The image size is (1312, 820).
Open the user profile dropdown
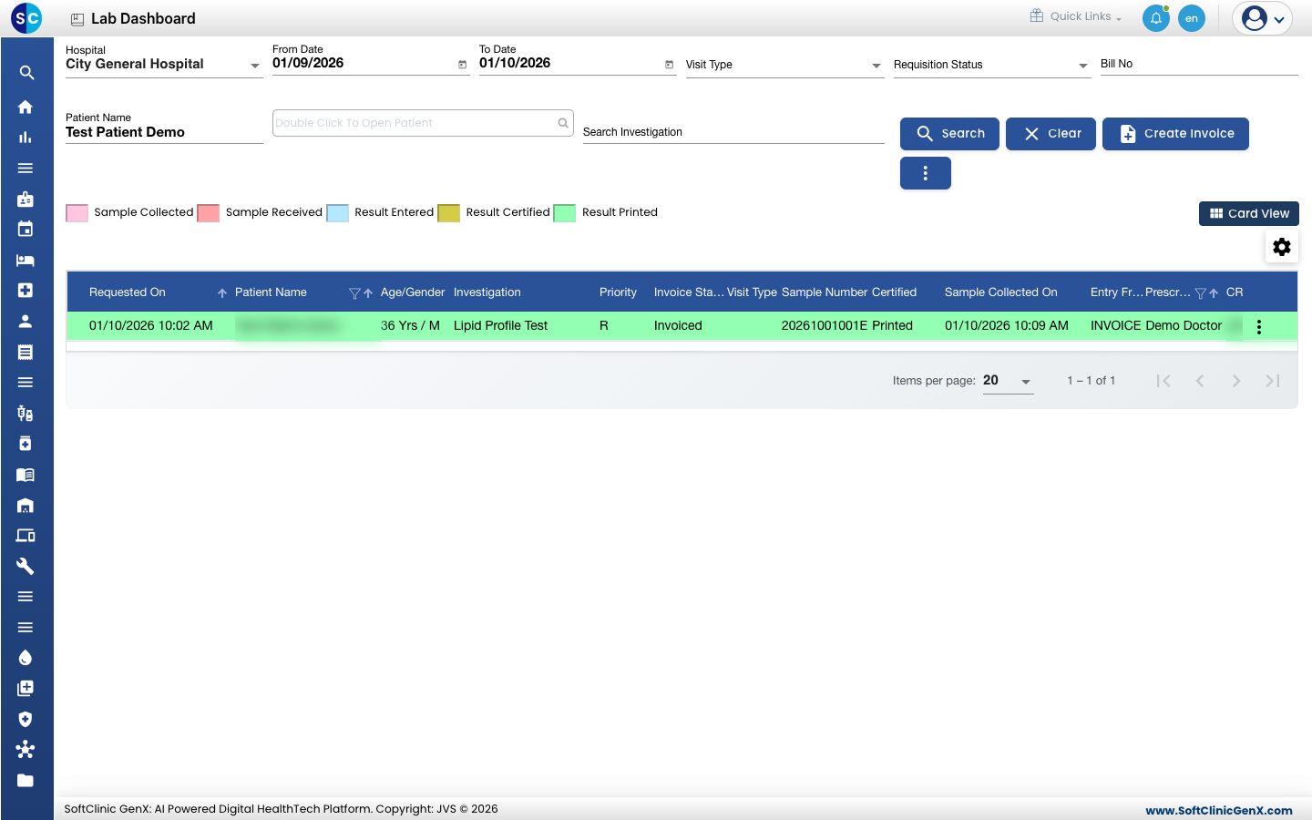[x=1263, y=18]
